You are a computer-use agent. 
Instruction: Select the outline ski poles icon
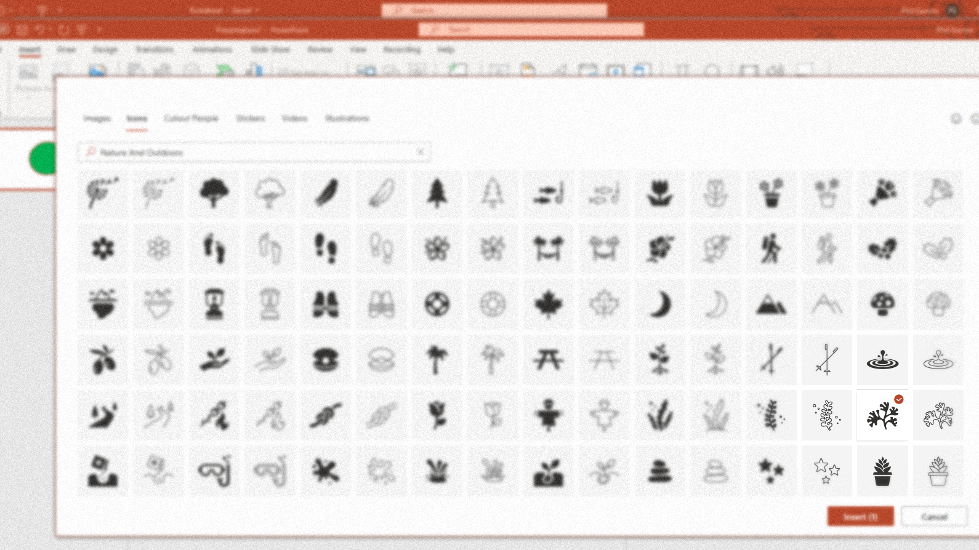(x=826, y=360)
